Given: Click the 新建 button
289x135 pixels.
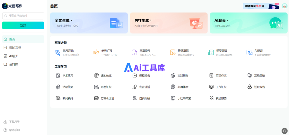Looking at the screenshot, I should pos(23,25).
